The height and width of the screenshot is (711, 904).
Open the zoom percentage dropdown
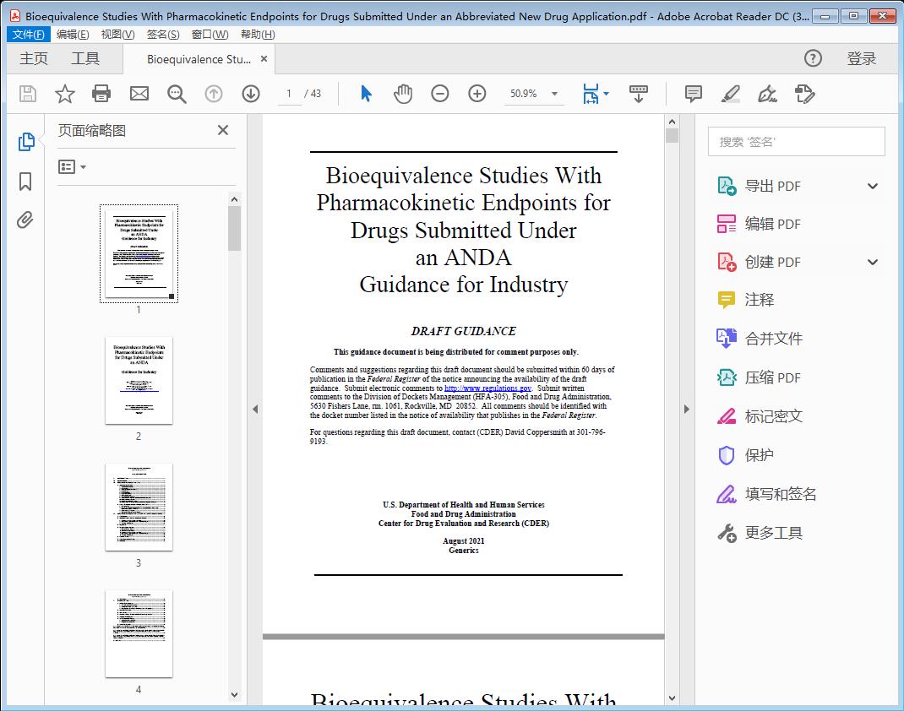point(553,94)
